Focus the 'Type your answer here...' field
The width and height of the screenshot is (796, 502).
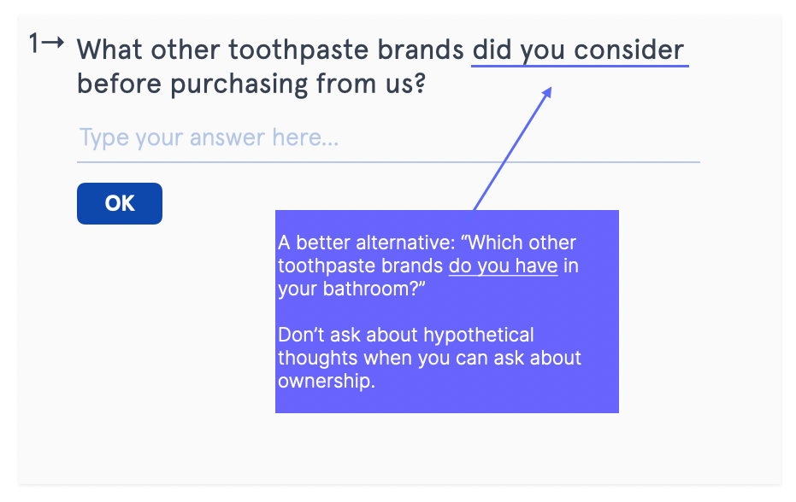[388, 137]
